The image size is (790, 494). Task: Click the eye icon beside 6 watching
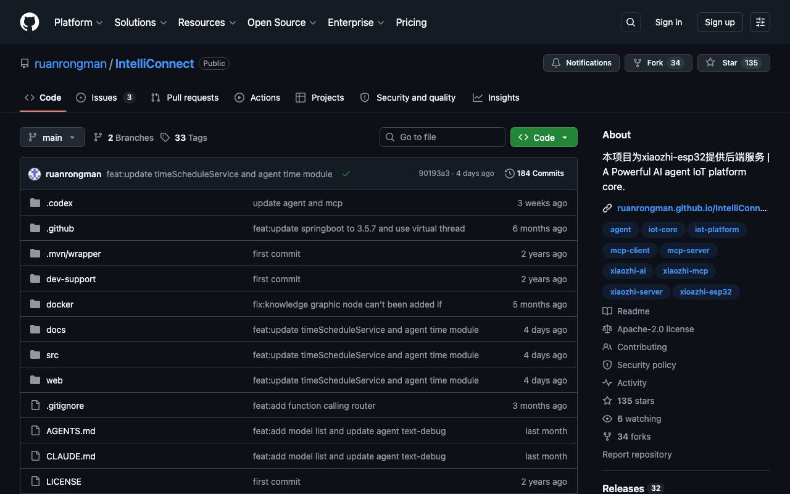pos(607,419)
